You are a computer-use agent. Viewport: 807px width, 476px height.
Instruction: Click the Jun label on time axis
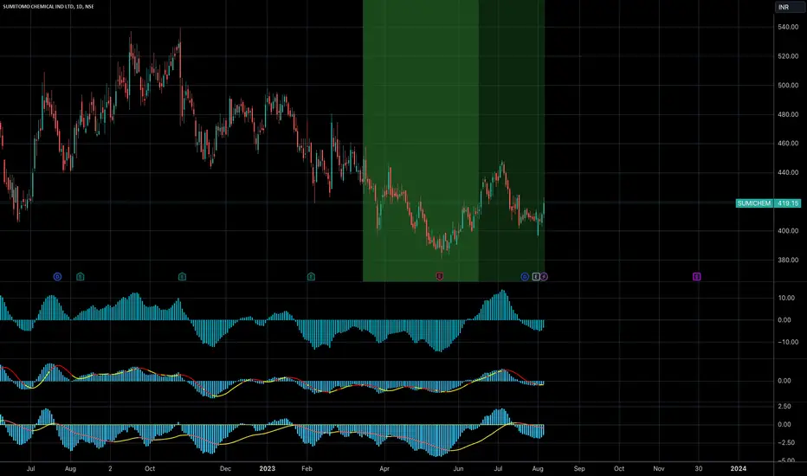coord(458,469)
